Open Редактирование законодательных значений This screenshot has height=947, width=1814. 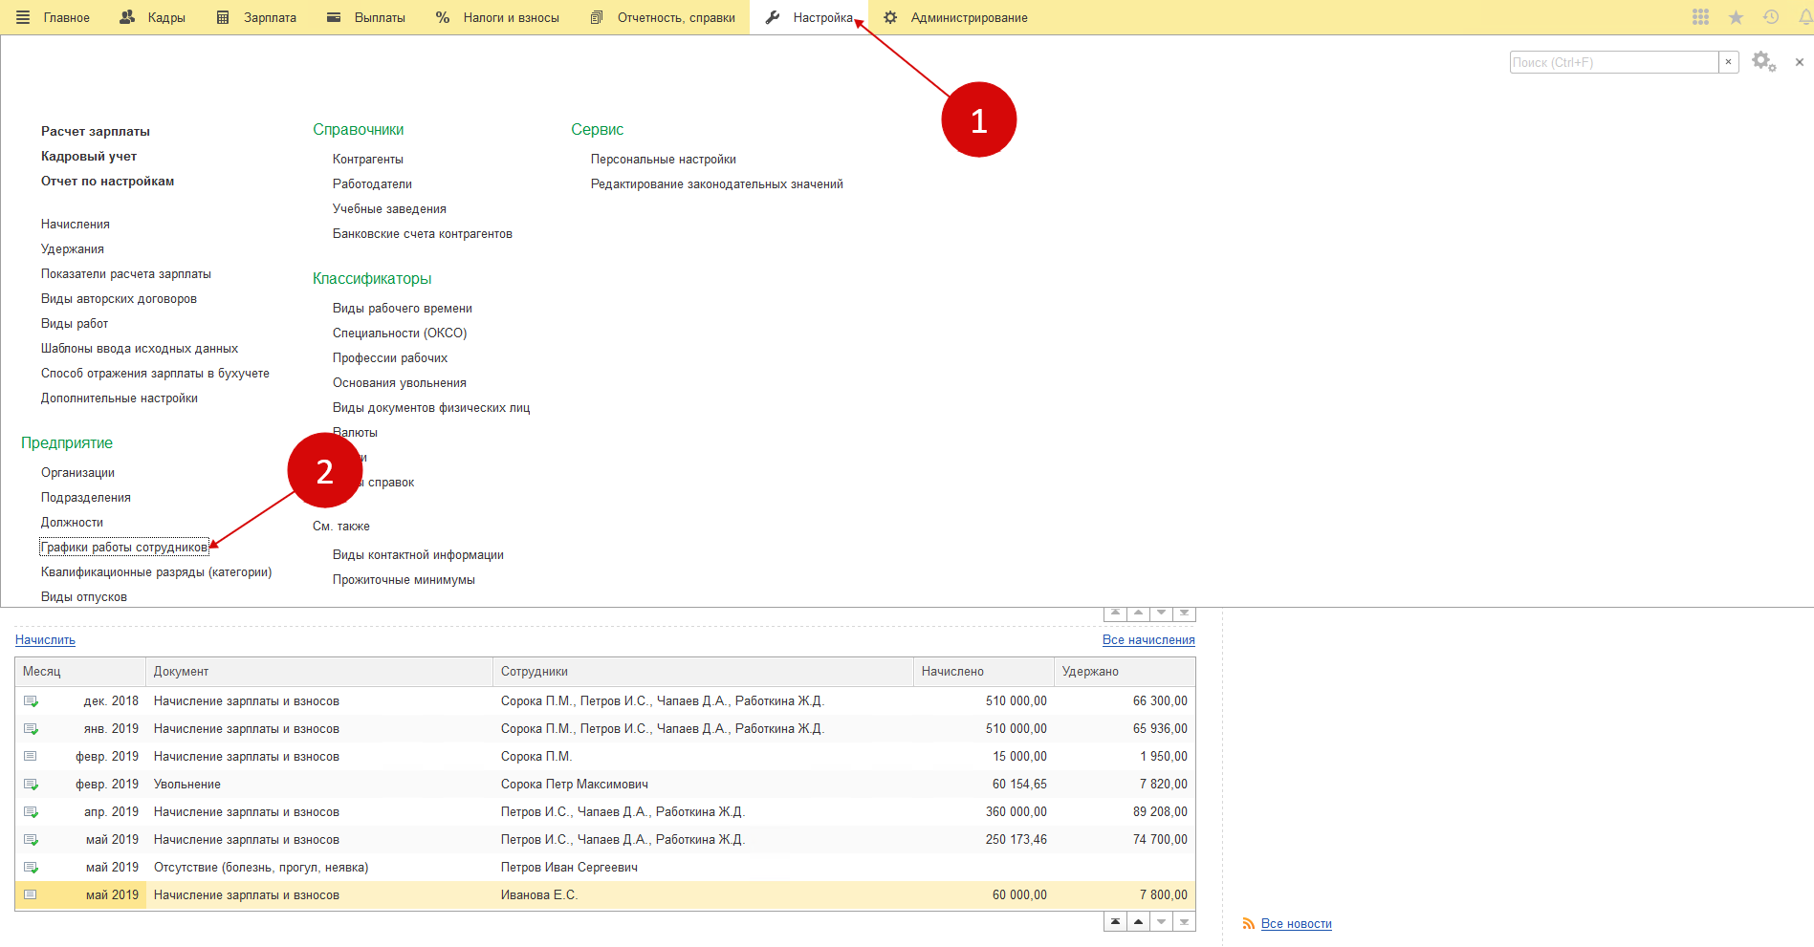[717, 183]
